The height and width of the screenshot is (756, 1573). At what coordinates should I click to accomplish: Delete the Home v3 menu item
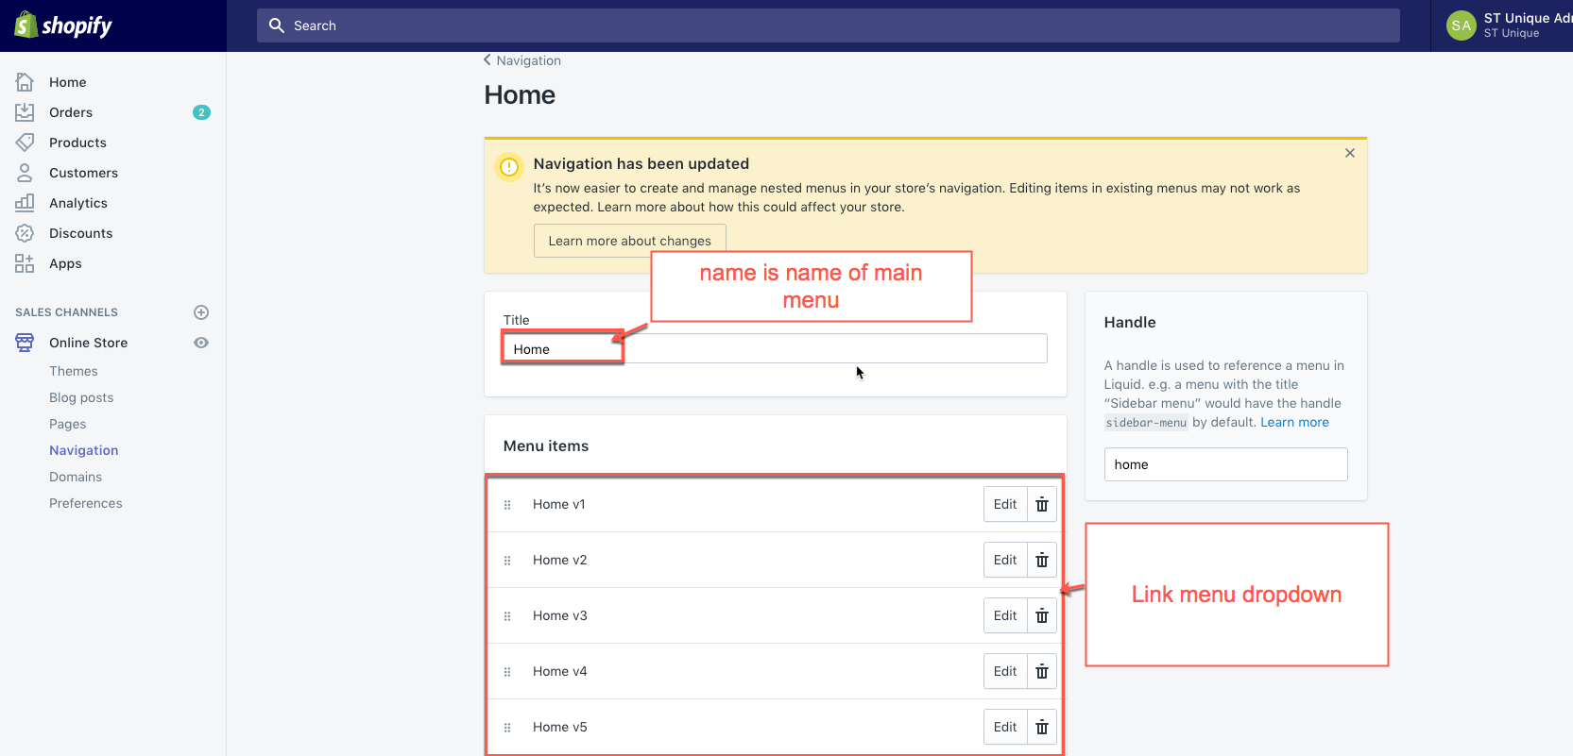1042,616
